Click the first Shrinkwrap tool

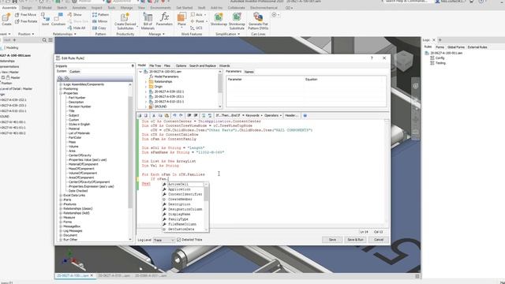tap(219, 19)
